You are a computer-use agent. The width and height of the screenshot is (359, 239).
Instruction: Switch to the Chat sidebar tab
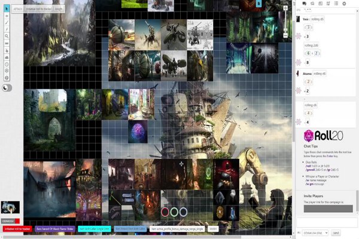[x=305, y=4]
